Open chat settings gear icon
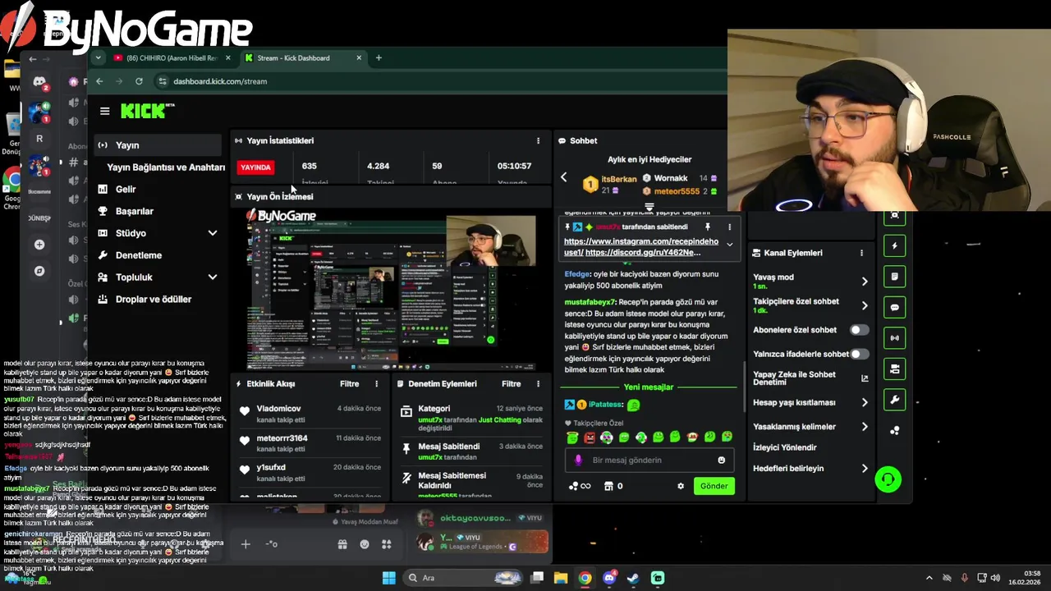 [x=680, y=486]
